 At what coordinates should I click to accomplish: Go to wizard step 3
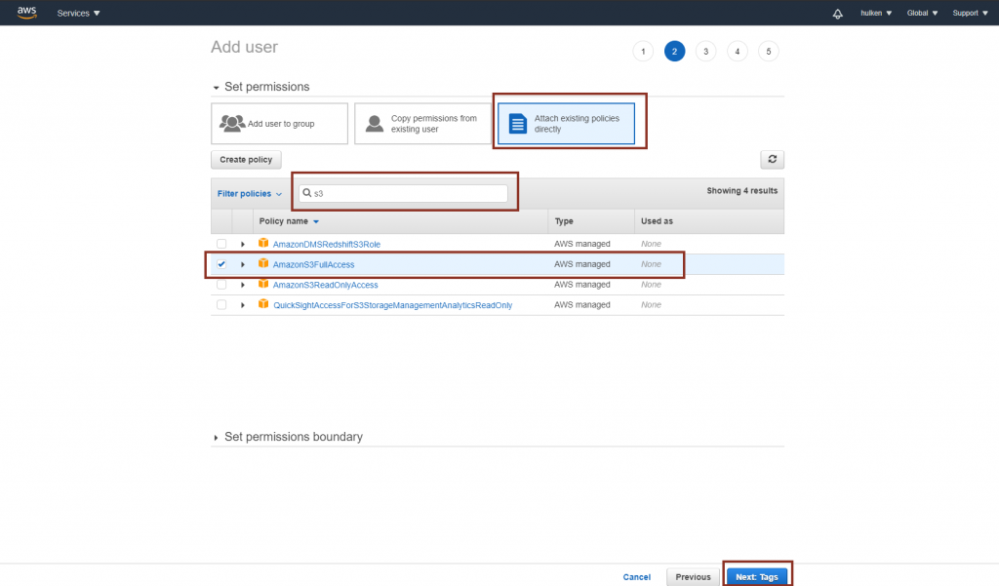pos(705,52)
